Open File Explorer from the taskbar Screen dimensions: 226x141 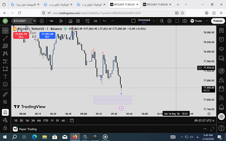(x=45, y=137)
